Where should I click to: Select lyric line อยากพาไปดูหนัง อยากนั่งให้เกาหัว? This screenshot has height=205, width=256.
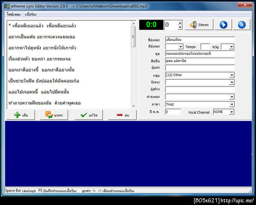point(42,48)
